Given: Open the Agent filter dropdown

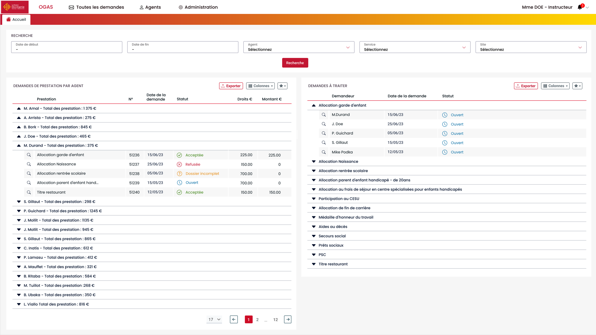Looking at the screenshot, I should point(299,47).
